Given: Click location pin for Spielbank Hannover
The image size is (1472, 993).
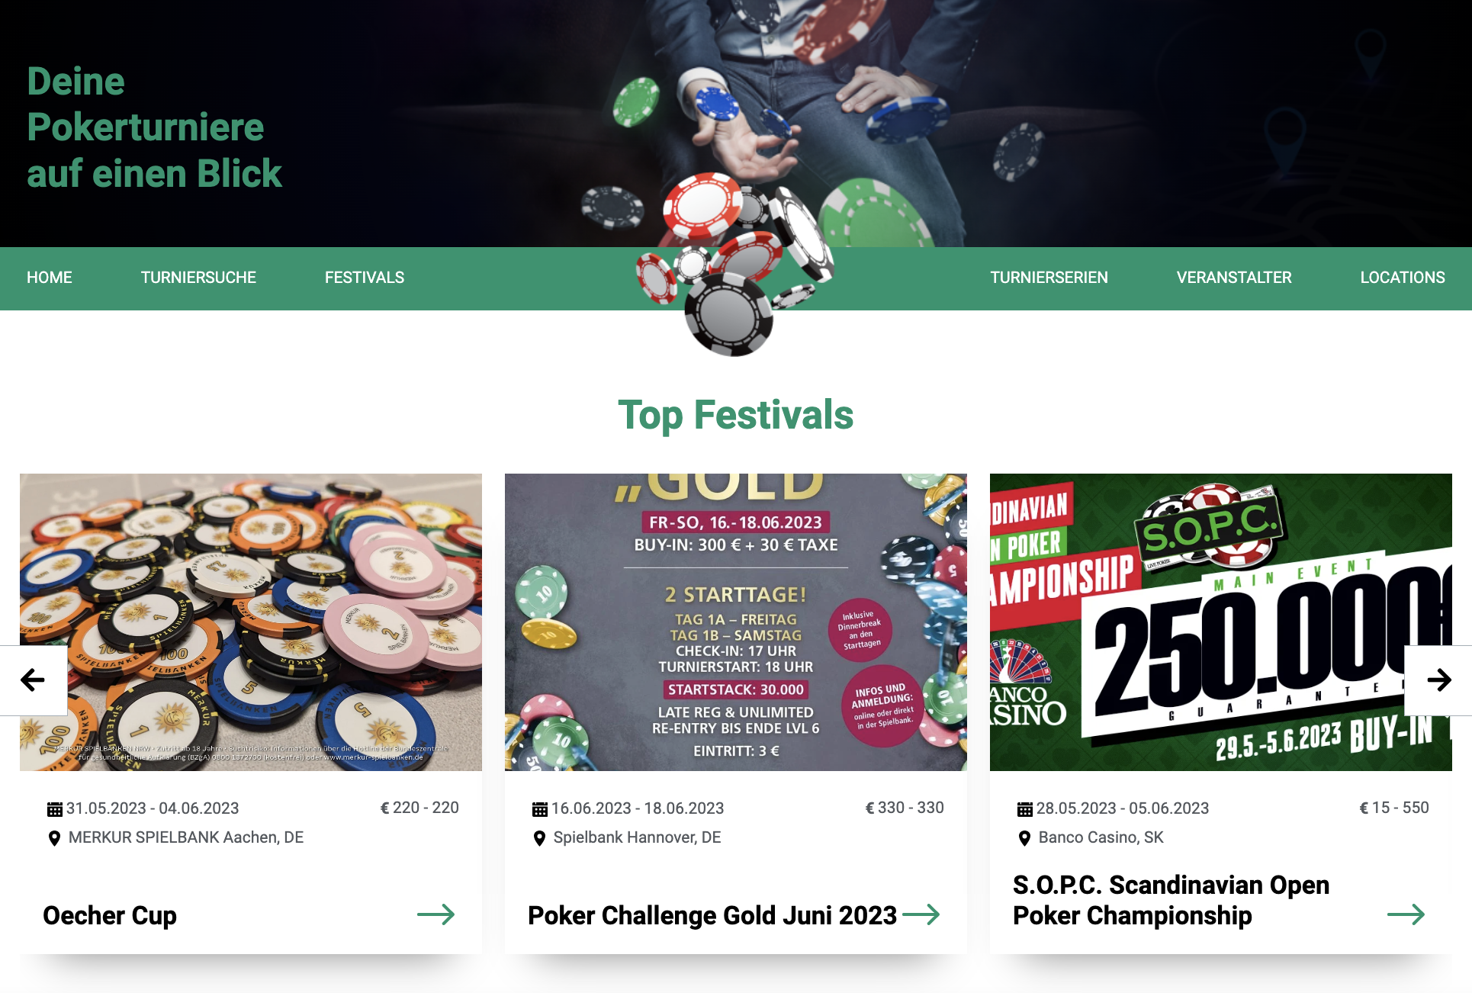Looking at the screenshot, I should coord(539,838).
